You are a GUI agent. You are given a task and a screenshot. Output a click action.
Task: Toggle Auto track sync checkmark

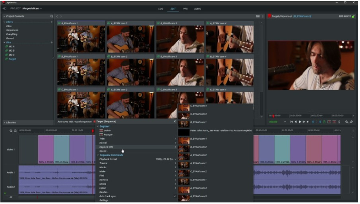click(175, 196)
